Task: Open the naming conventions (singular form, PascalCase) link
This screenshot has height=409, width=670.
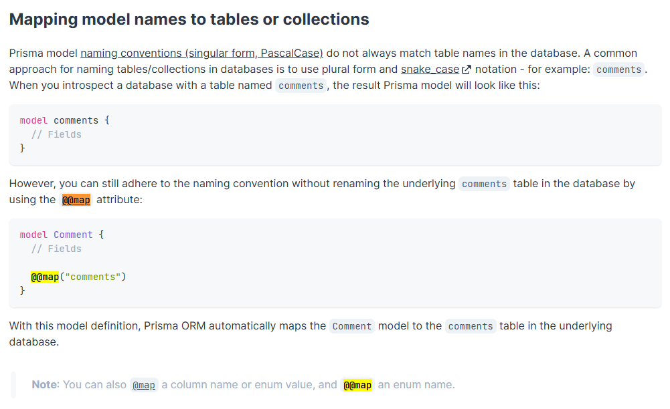Action: click(201, 53)
